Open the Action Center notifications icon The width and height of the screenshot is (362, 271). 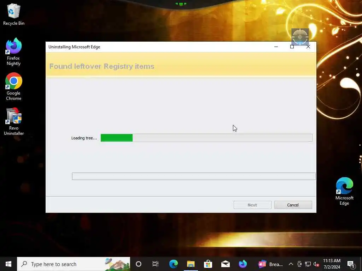point(351,264)
